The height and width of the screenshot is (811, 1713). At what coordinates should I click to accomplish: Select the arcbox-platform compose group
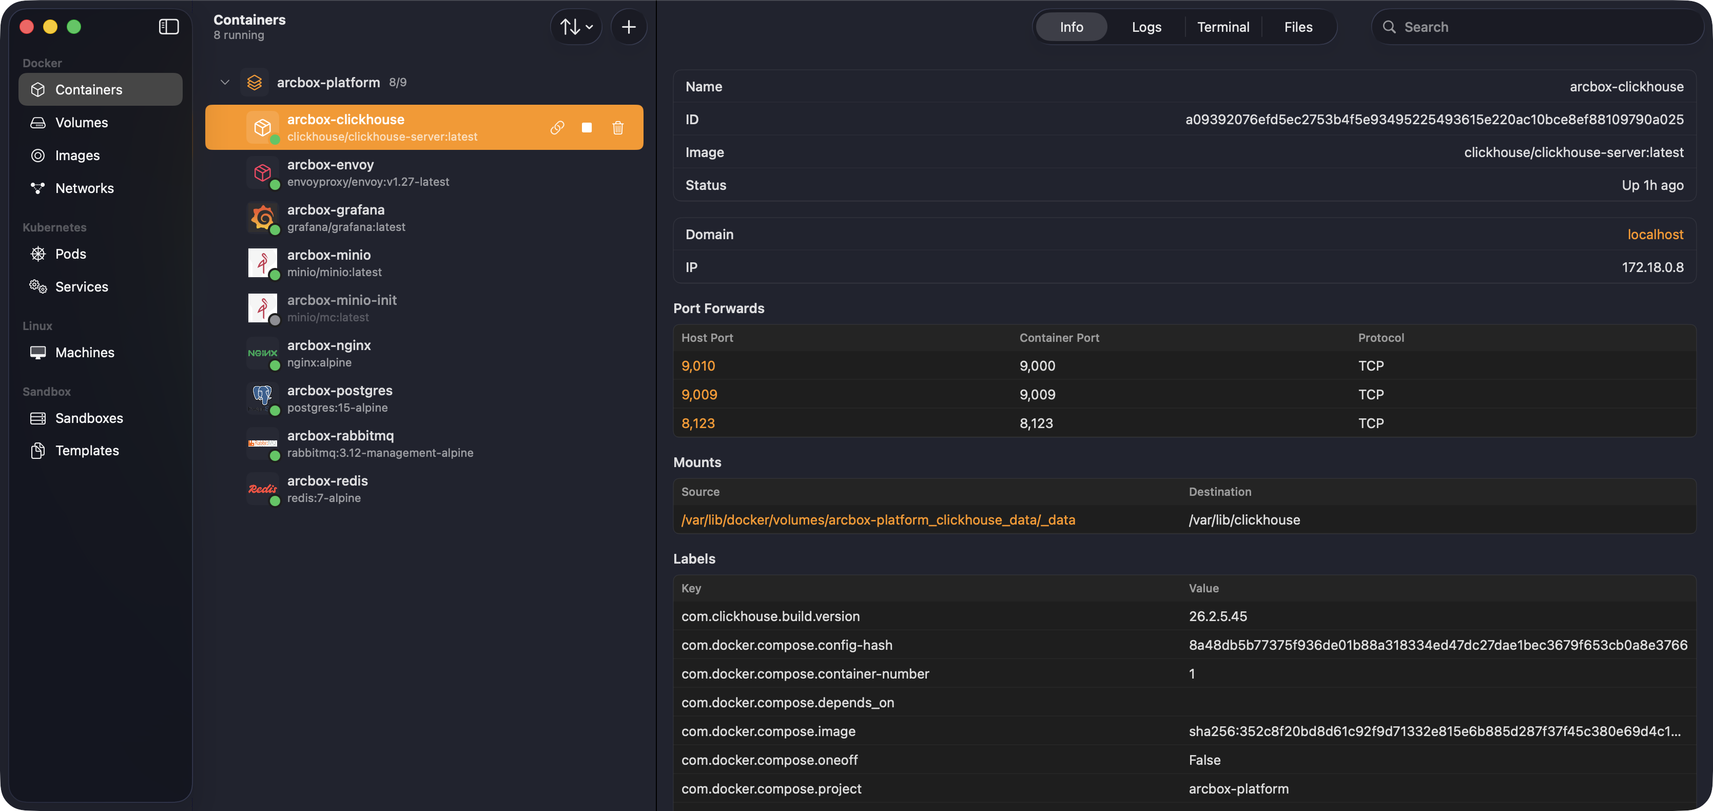coord(328,83)
